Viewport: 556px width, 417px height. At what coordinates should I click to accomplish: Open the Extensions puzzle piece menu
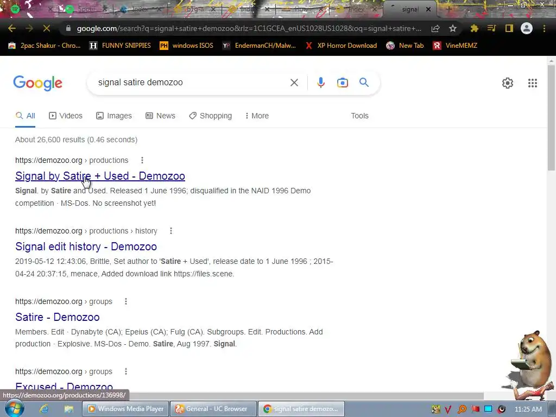pos(475,28)
